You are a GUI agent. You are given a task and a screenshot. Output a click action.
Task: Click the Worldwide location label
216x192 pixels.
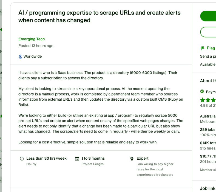pos(33,57)
